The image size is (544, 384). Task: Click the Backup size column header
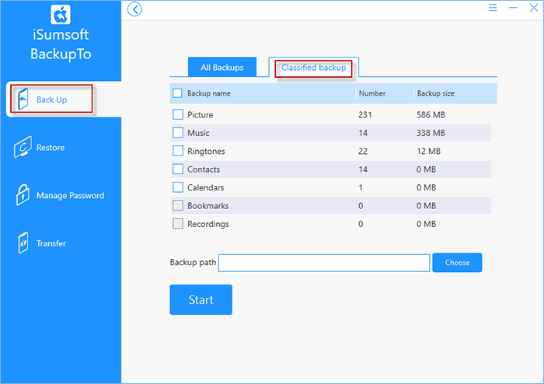[436, 93]
